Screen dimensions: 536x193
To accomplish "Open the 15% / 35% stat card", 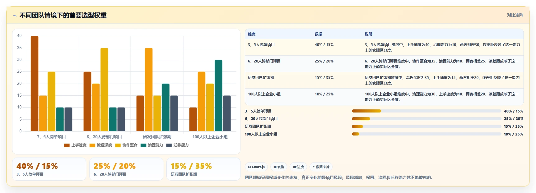I will point(203,169).
